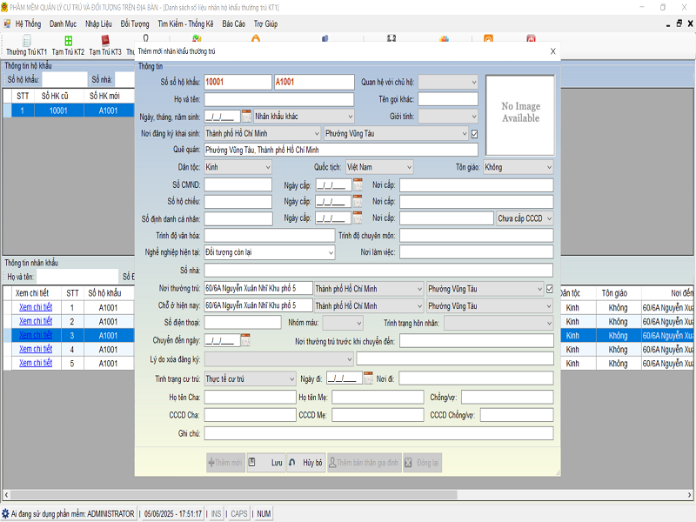Open the Báo Cáo menu
The height and width of the screenshot is (522, 696).
pos(233,24)
